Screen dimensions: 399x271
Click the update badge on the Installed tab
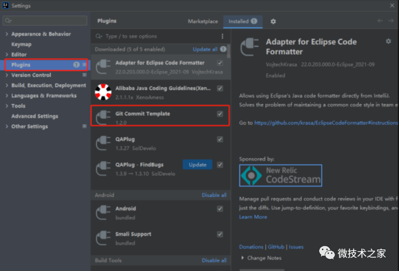click(x=254, y=21)
